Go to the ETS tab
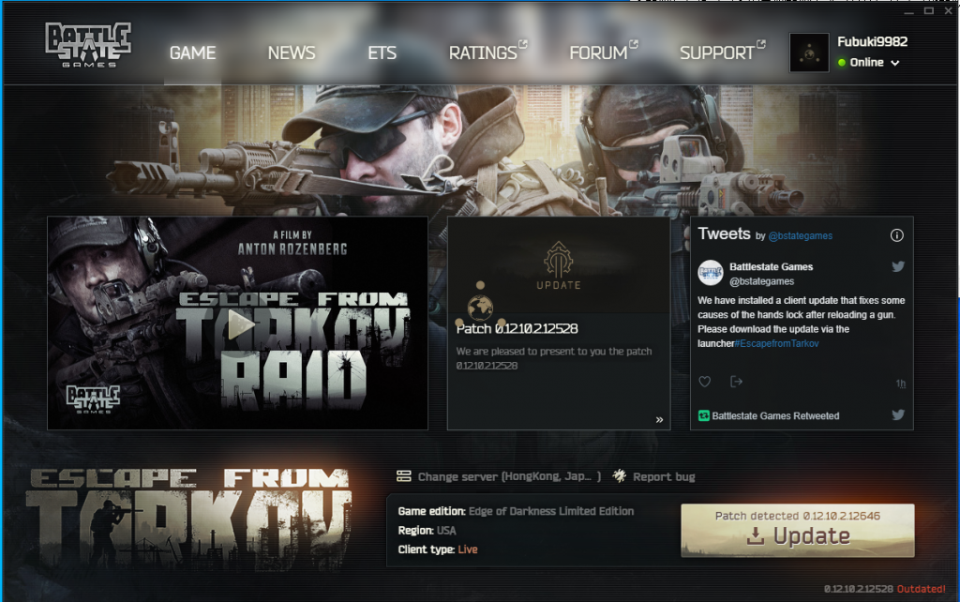Viewport: 960px width, 602px height. tap(382, 53)
